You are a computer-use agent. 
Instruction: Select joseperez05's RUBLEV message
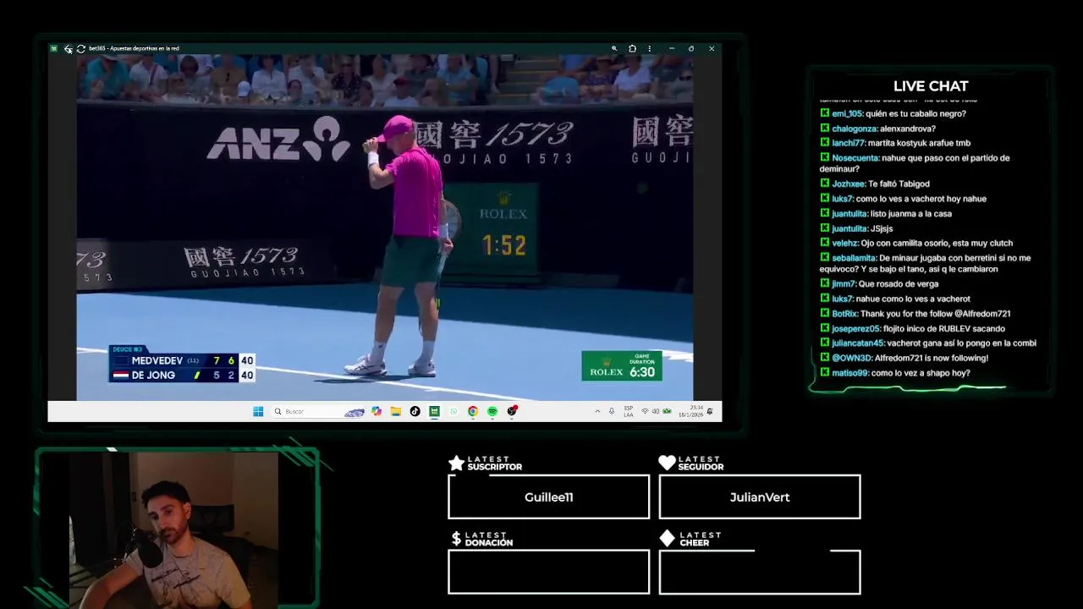912,328
